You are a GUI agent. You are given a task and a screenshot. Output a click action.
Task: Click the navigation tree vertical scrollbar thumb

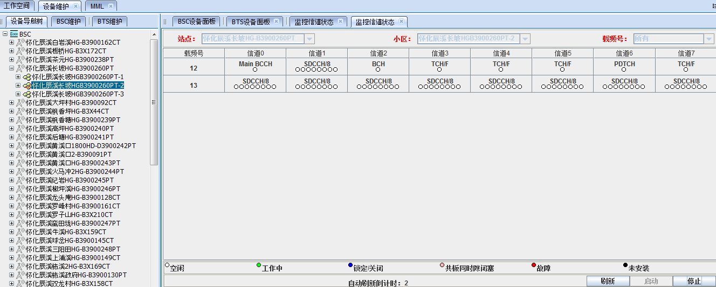tap(154, 102)
